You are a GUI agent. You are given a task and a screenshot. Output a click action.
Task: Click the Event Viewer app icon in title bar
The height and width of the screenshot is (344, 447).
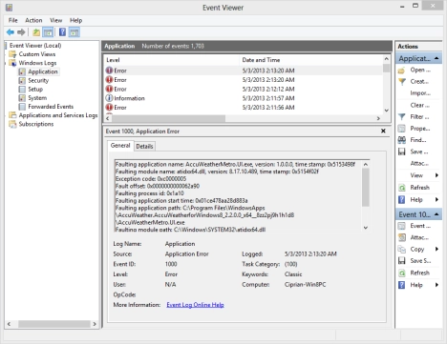tap(10, 8)
